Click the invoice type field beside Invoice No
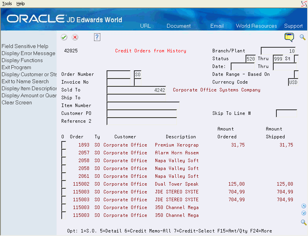The image size is (308, 236). coord(138,82)
